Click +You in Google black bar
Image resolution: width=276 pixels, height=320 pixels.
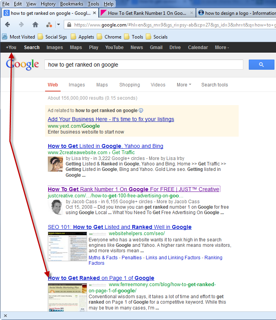pyautogui.click(x=11, y=47)
